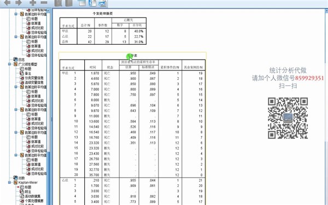This screenshot has height=205, width=328.
Task: Select 个案处理摘要 in the outline tree
Action: click(34, 201)
